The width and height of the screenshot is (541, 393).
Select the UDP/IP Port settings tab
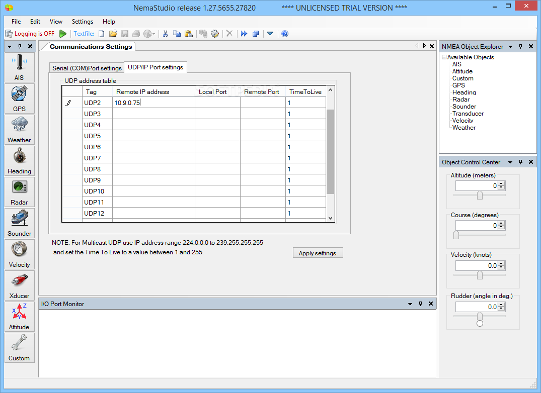(x=156, y=67)
